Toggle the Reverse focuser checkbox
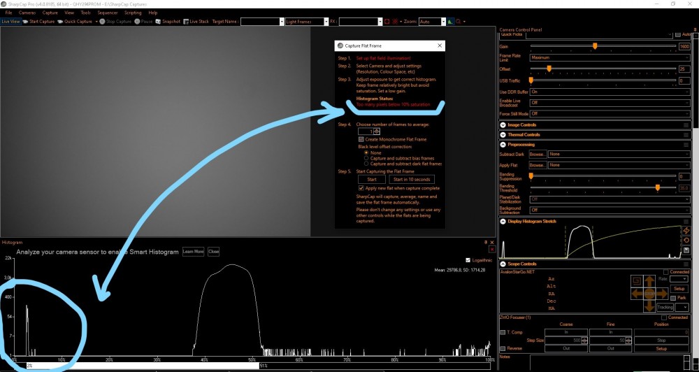699x372 pixels. (x=503, y=348)
